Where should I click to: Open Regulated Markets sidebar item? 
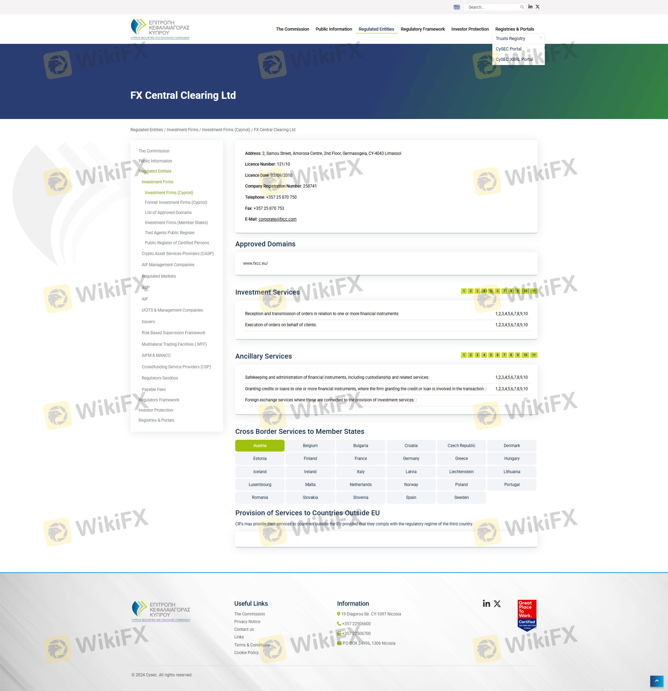click(x=159, y=276)
